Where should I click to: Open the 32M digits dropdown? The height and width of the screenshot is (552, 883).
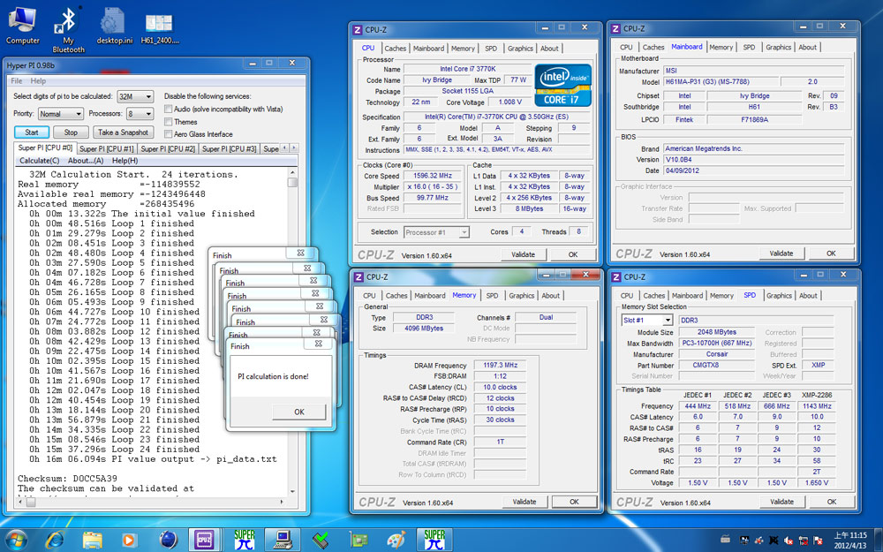(135, 96)
